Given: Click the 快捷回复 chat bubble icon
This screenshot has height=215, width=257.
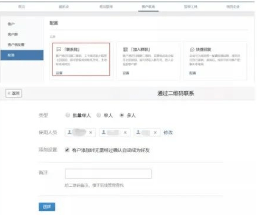Looking at the screenshot, I should point(192,50).
